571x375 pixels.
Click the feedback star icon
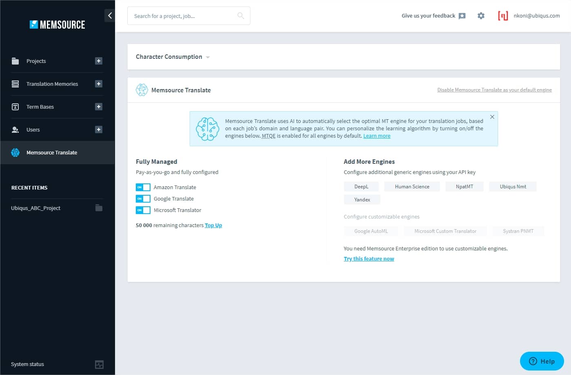pos(462,16)
